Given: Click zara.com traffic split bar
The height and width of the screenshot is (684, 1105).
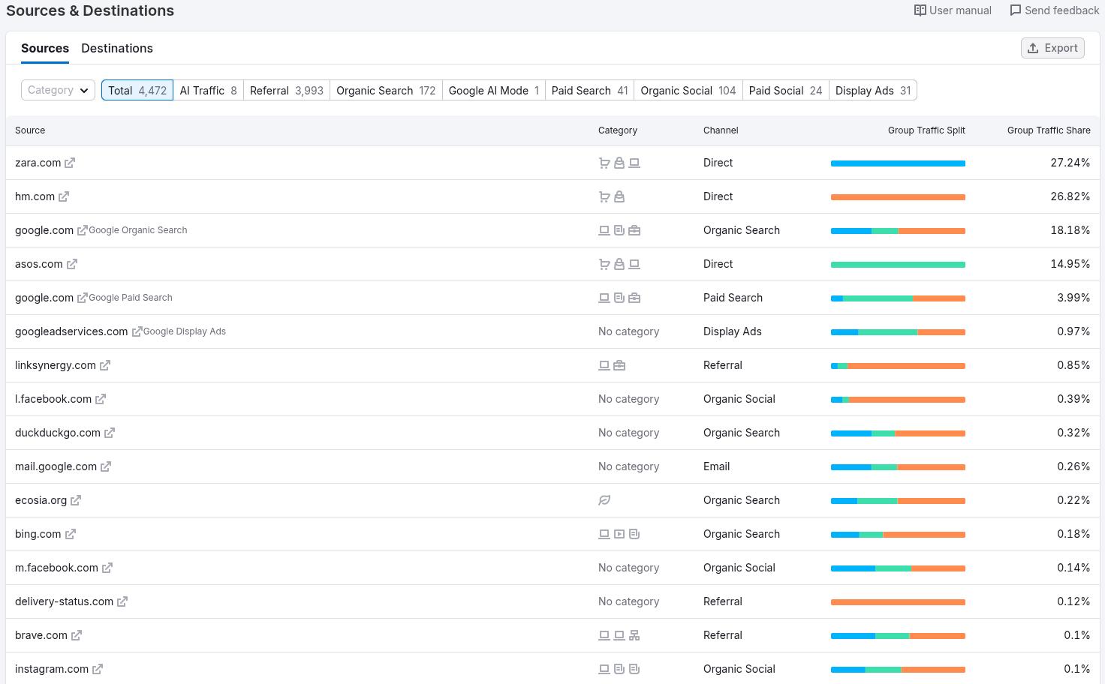Looking at the screenshot, I should tap(898, 163).
